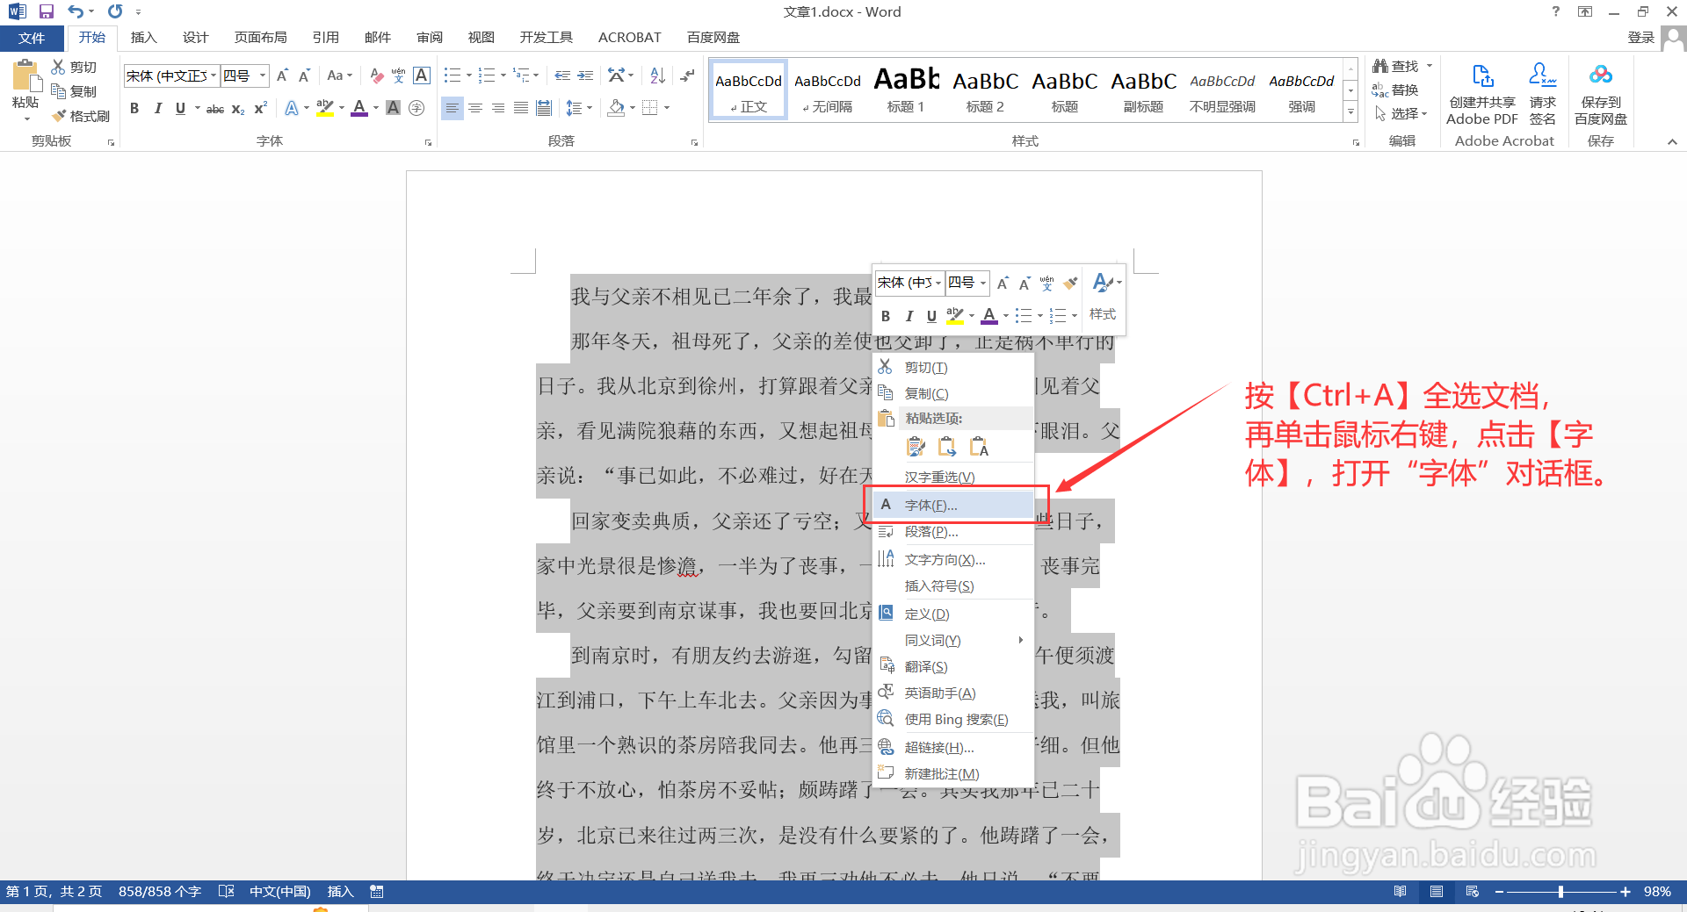Click the zoom slider handle
This screenshot has width=1687, height=912.
point(1560,892)
